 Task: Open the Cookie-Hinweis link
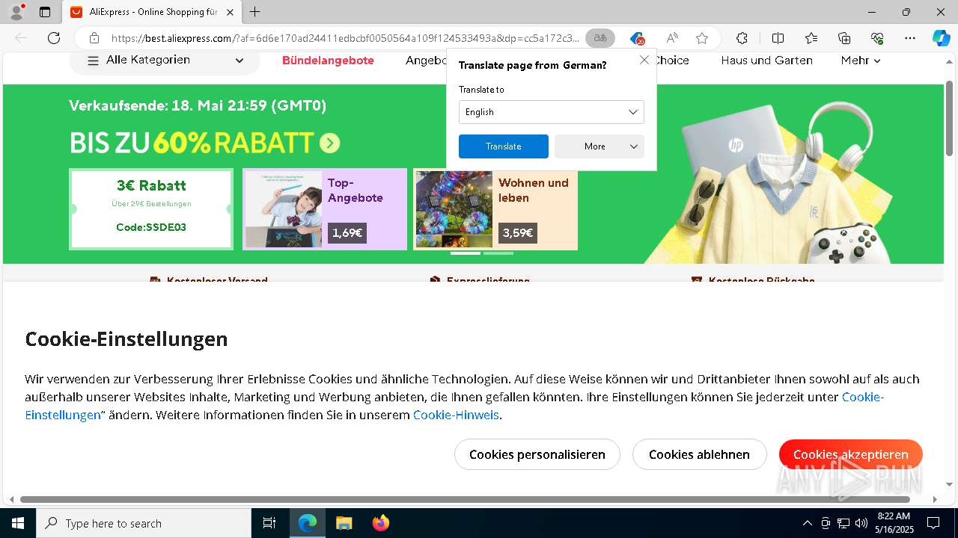tap(456, 415)
